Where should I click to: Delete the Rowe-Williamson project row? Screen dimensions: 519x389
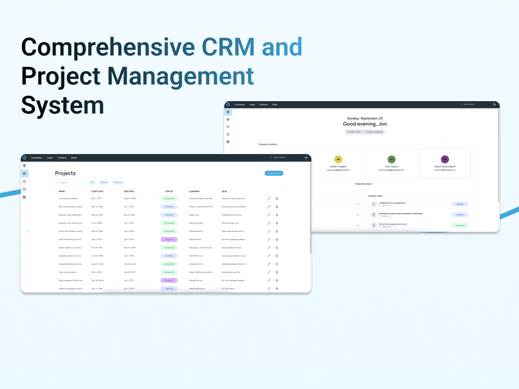click(277, 288)
